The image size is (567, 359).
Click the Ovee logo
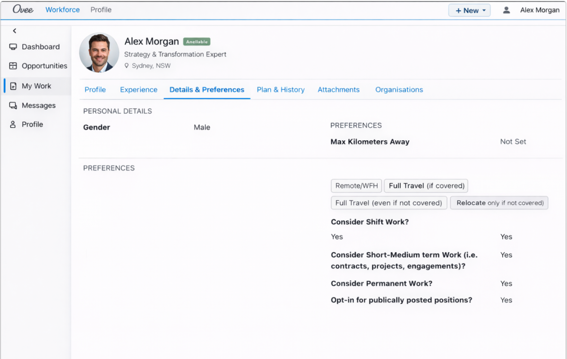point(23,9)
